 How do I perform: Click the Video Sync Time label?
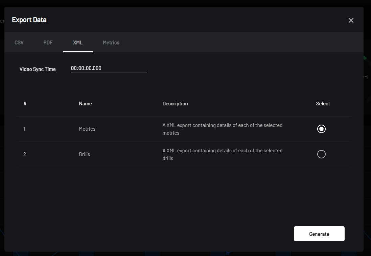38,69
